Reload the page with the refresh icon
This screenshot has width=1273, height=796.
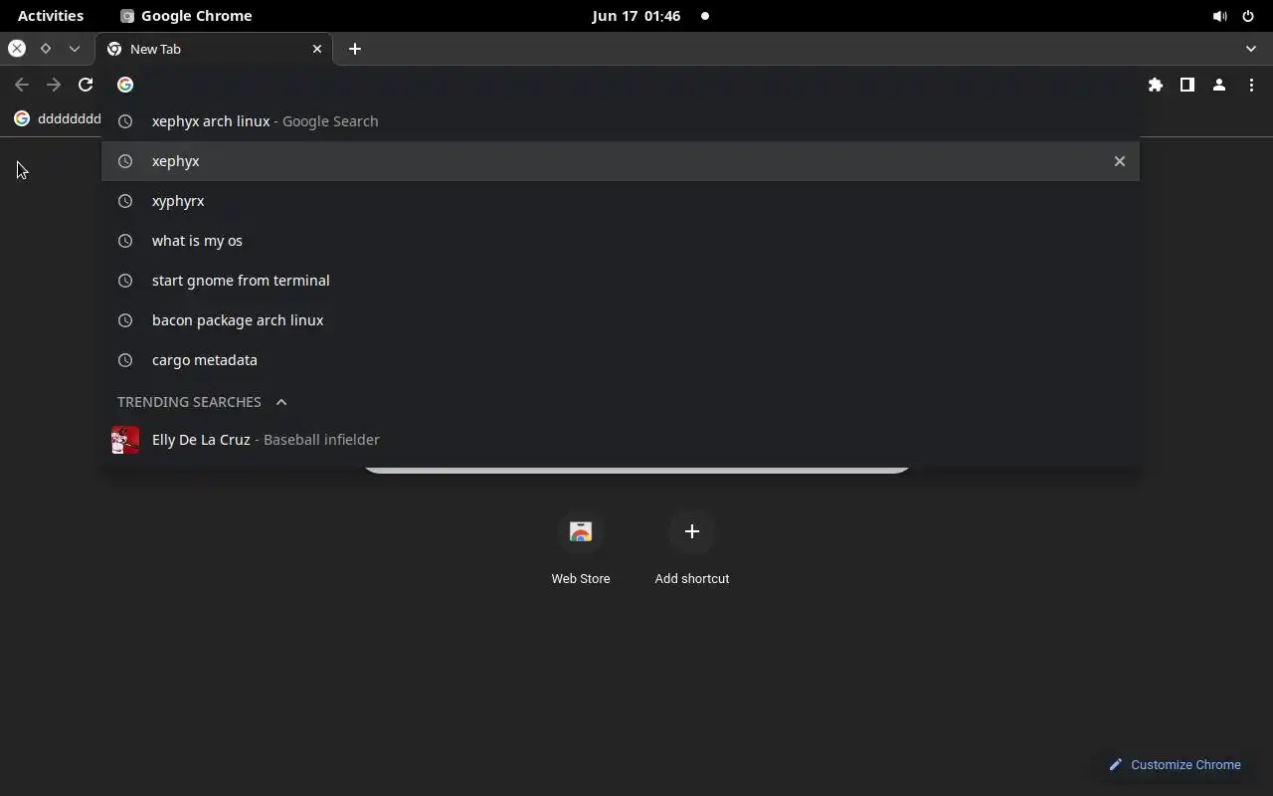(86, 85)
